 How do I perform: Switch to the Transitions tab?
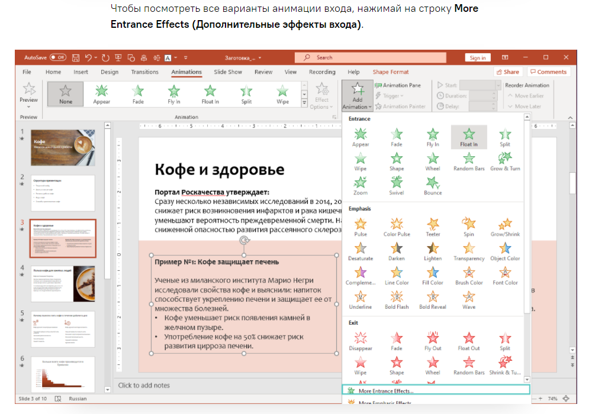(145, 72)
